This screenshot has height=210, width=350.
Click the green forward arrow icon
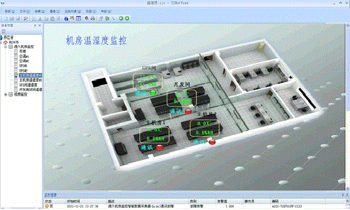(127, 19)
